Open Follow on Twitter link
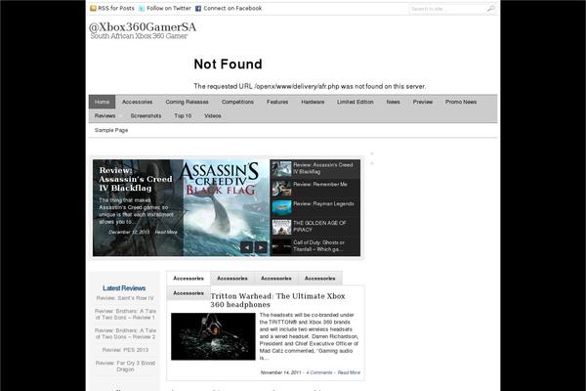The width and height of the screenshot is (586, 391). pos(169,8)
